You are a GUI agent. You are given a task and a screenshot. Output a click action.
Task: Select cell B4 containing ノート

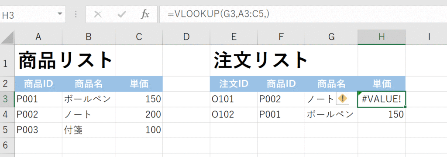tap(89, 114)
